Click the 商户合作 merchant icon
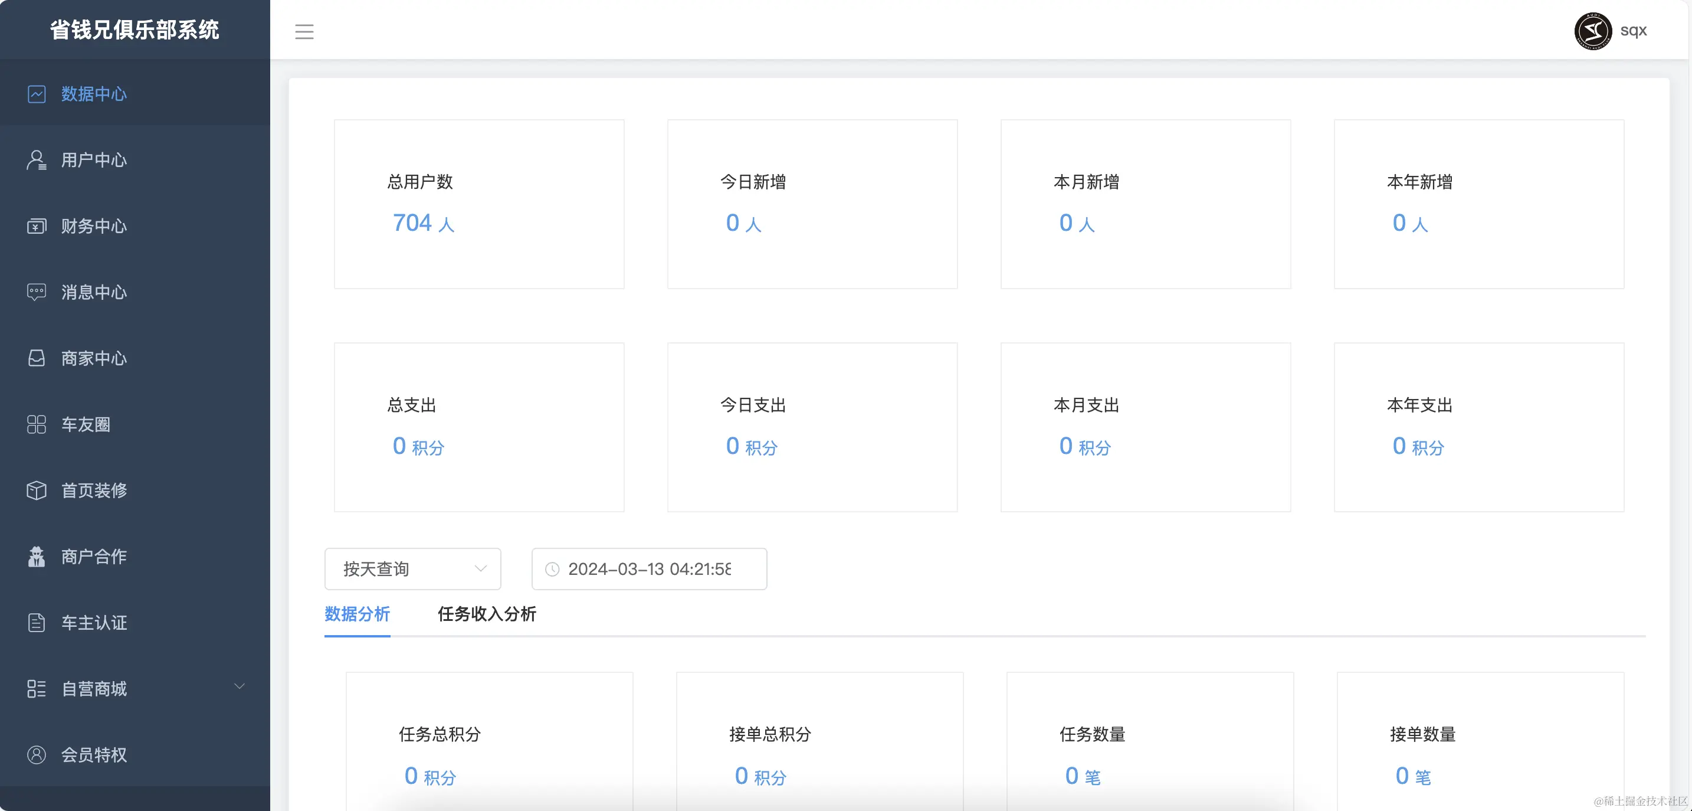 click(37, 557)
